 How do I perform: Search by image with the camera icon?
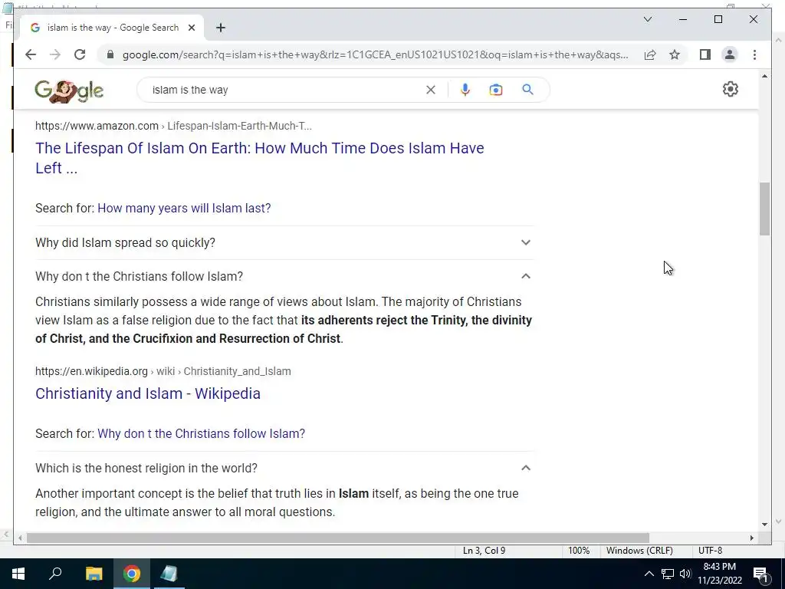[x=496, y=90]
